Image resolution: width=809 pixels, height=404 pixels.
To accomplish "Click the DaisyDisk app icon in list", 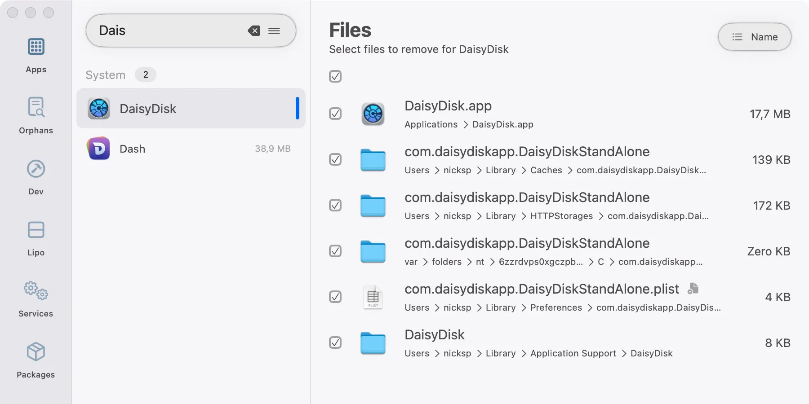I will point(99,108).
